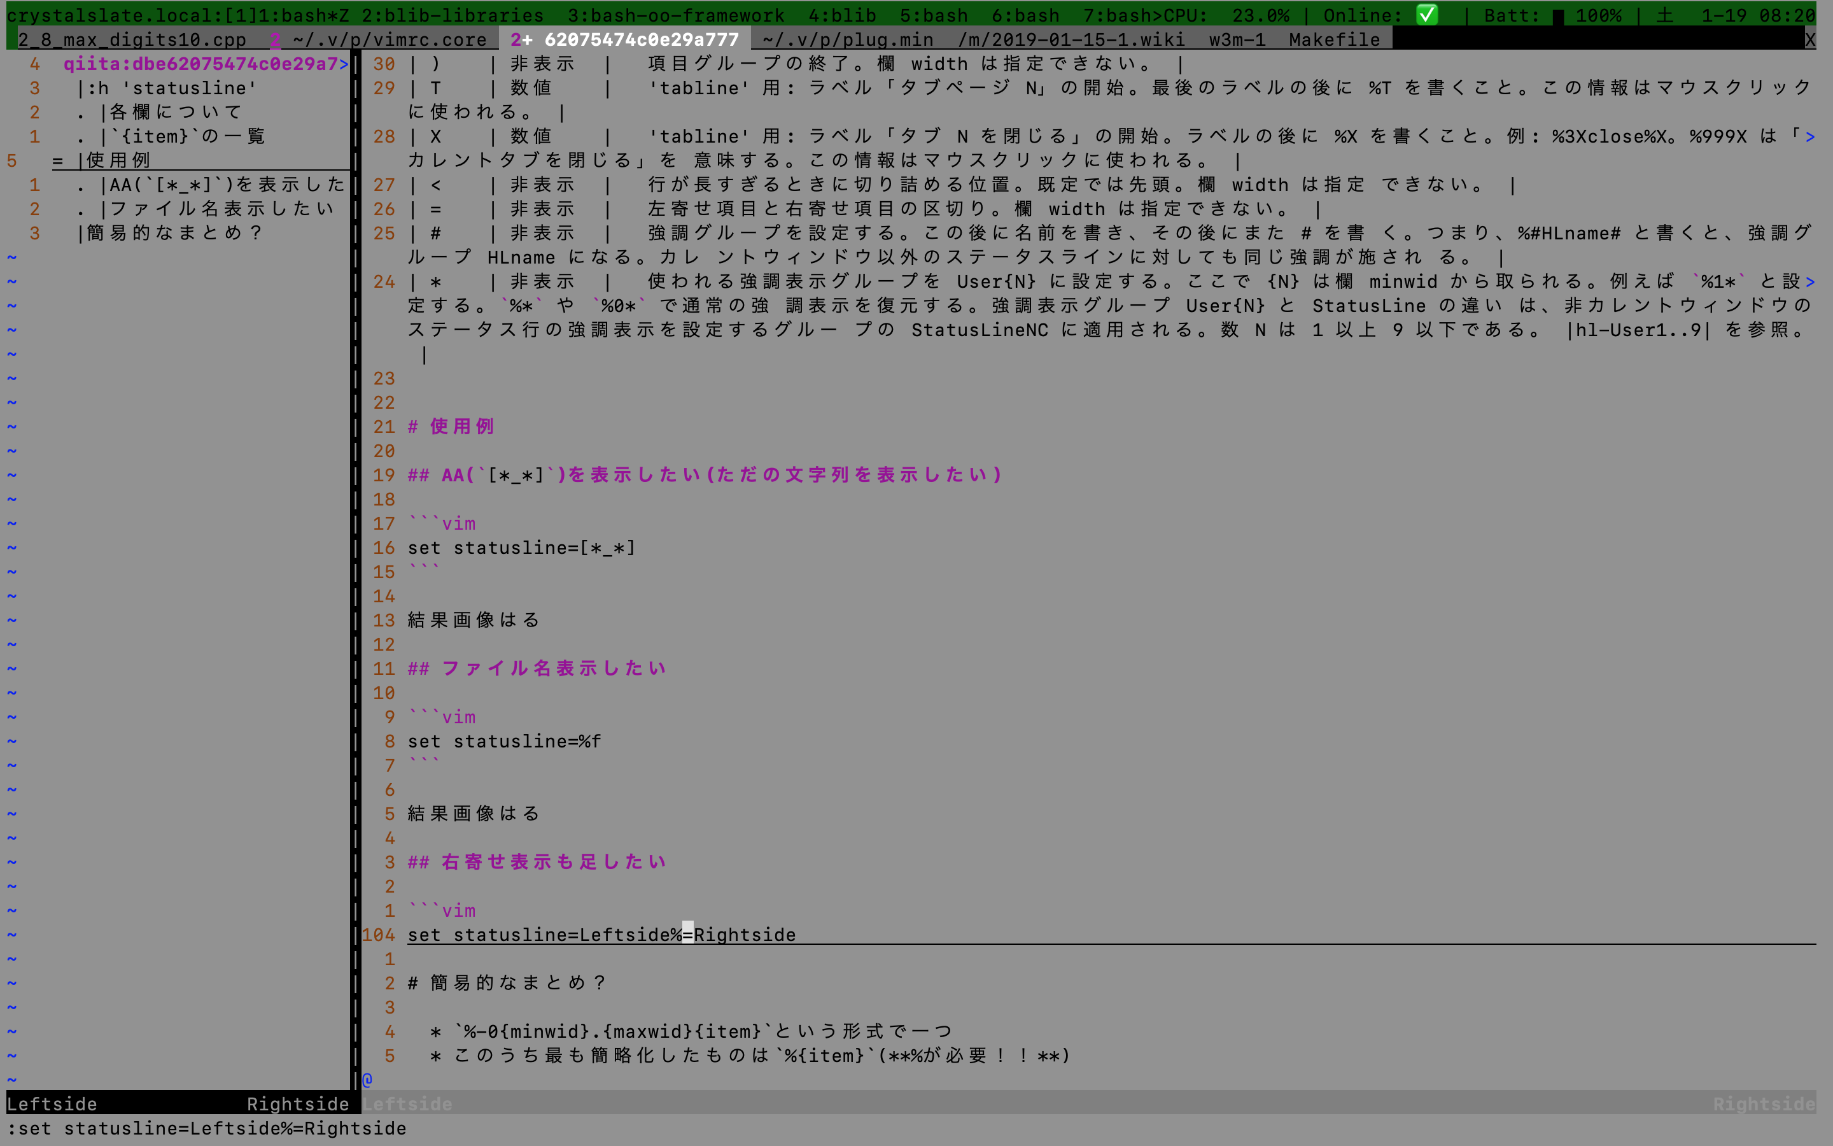
Task: Click the @ overflow marker at buffer bottom
Action: click(x=367, y=1080)
